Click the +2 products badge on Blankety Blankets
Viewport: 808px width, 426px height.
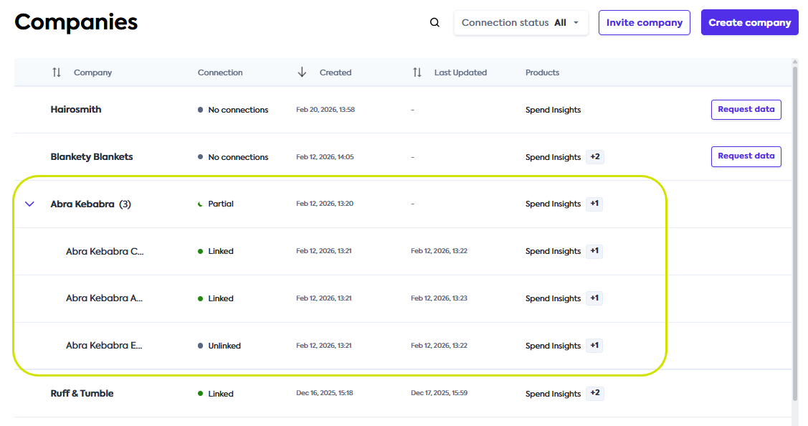pyautogui.click(x=594, y=156)
